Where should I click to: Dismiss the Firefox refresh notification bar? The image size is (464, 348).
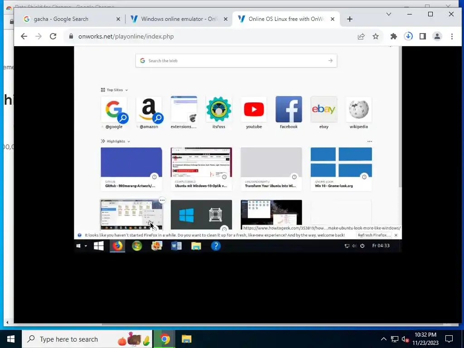pos(396,235)
